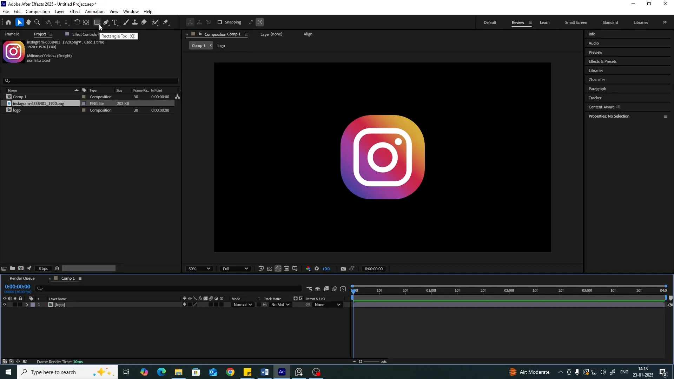This screenshot has height=379, width=674.
Task: Toggle mask and shape path visibility
Action: tap(278, 269)
